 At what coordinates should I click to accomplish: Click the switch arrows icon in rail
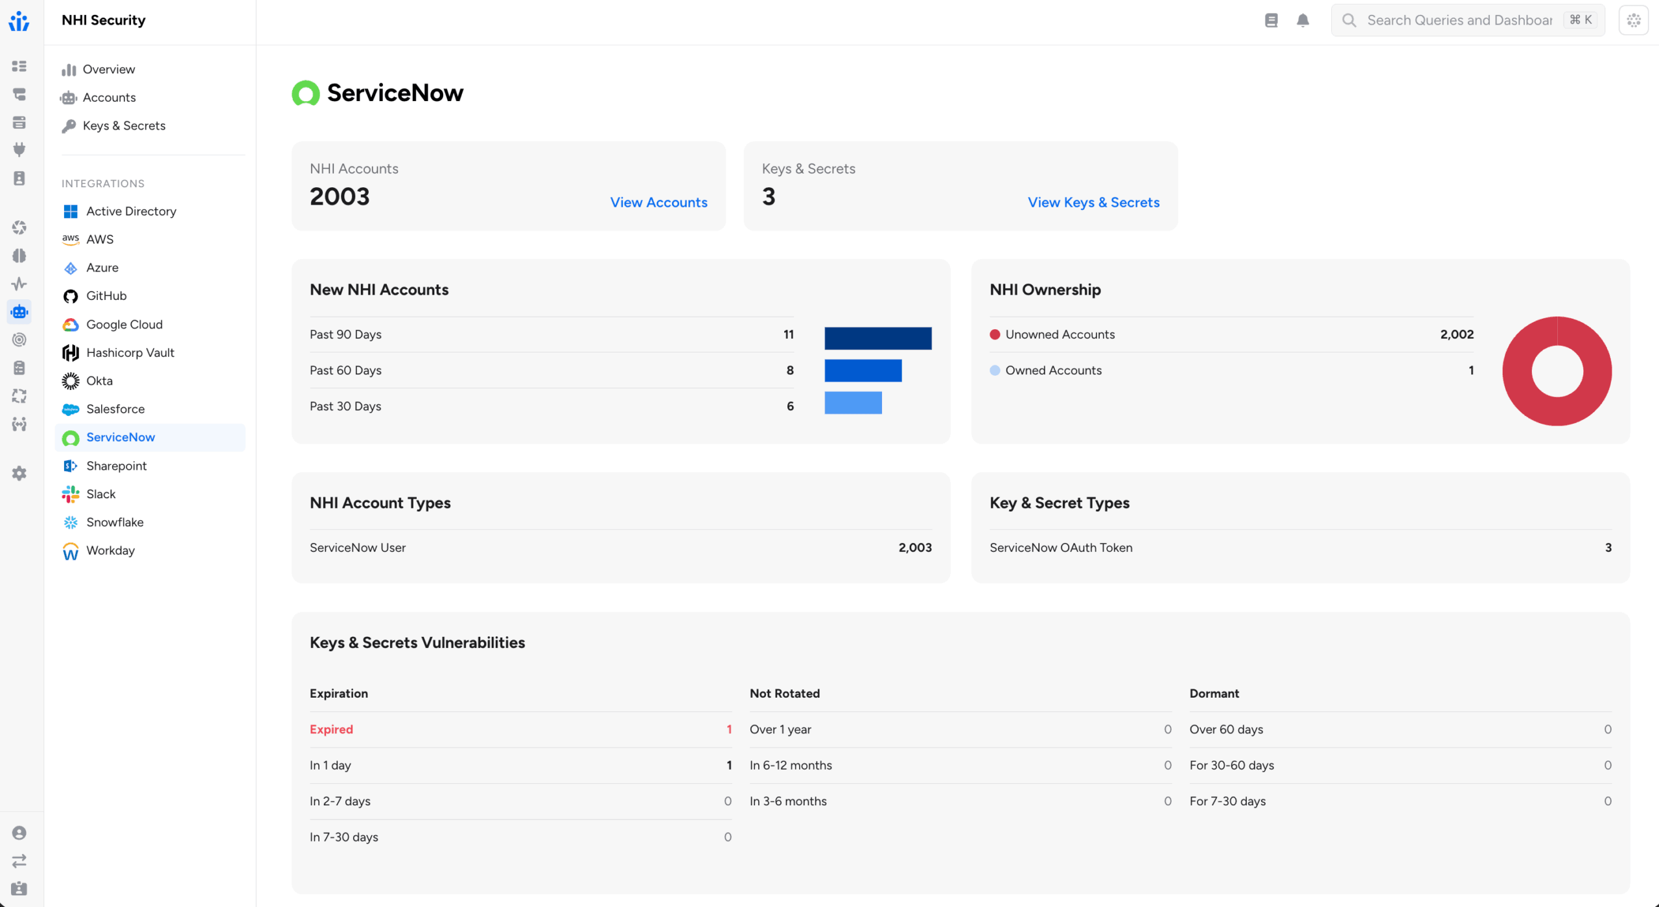coord(19,860)
